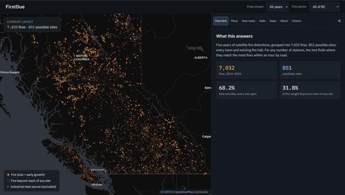This screenshot has height=195, width=345.
Task: Open the Halls tab
Action: [x=262, y=21]
